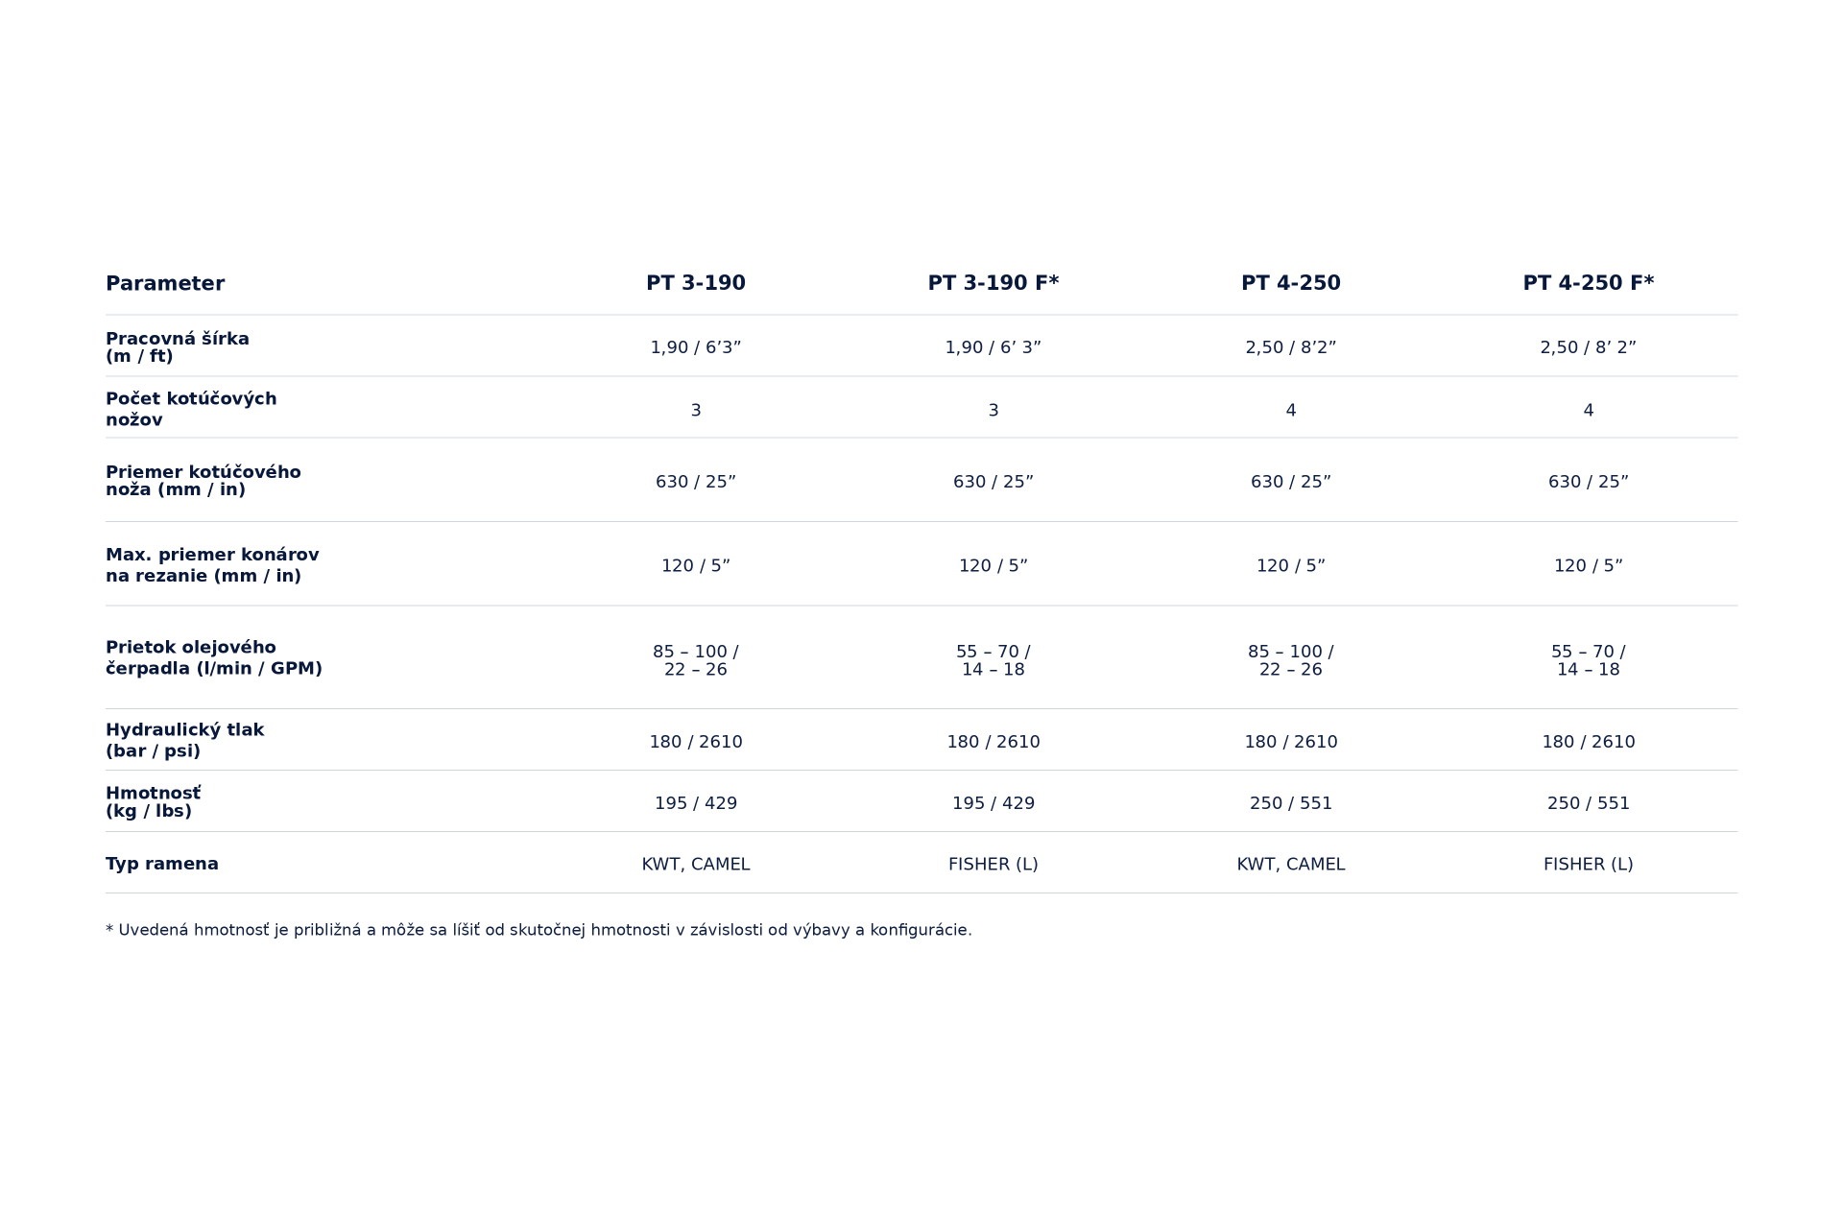The height and width of the screenshot is (1214, 1843).
Task: Click the Hydraulický tlak row label
Action: click(184, 740)
